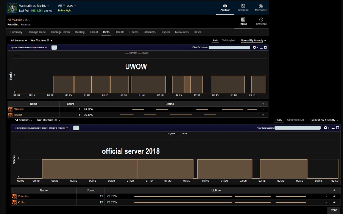
Task: Open the Damage Done tab
Action: 37,32
